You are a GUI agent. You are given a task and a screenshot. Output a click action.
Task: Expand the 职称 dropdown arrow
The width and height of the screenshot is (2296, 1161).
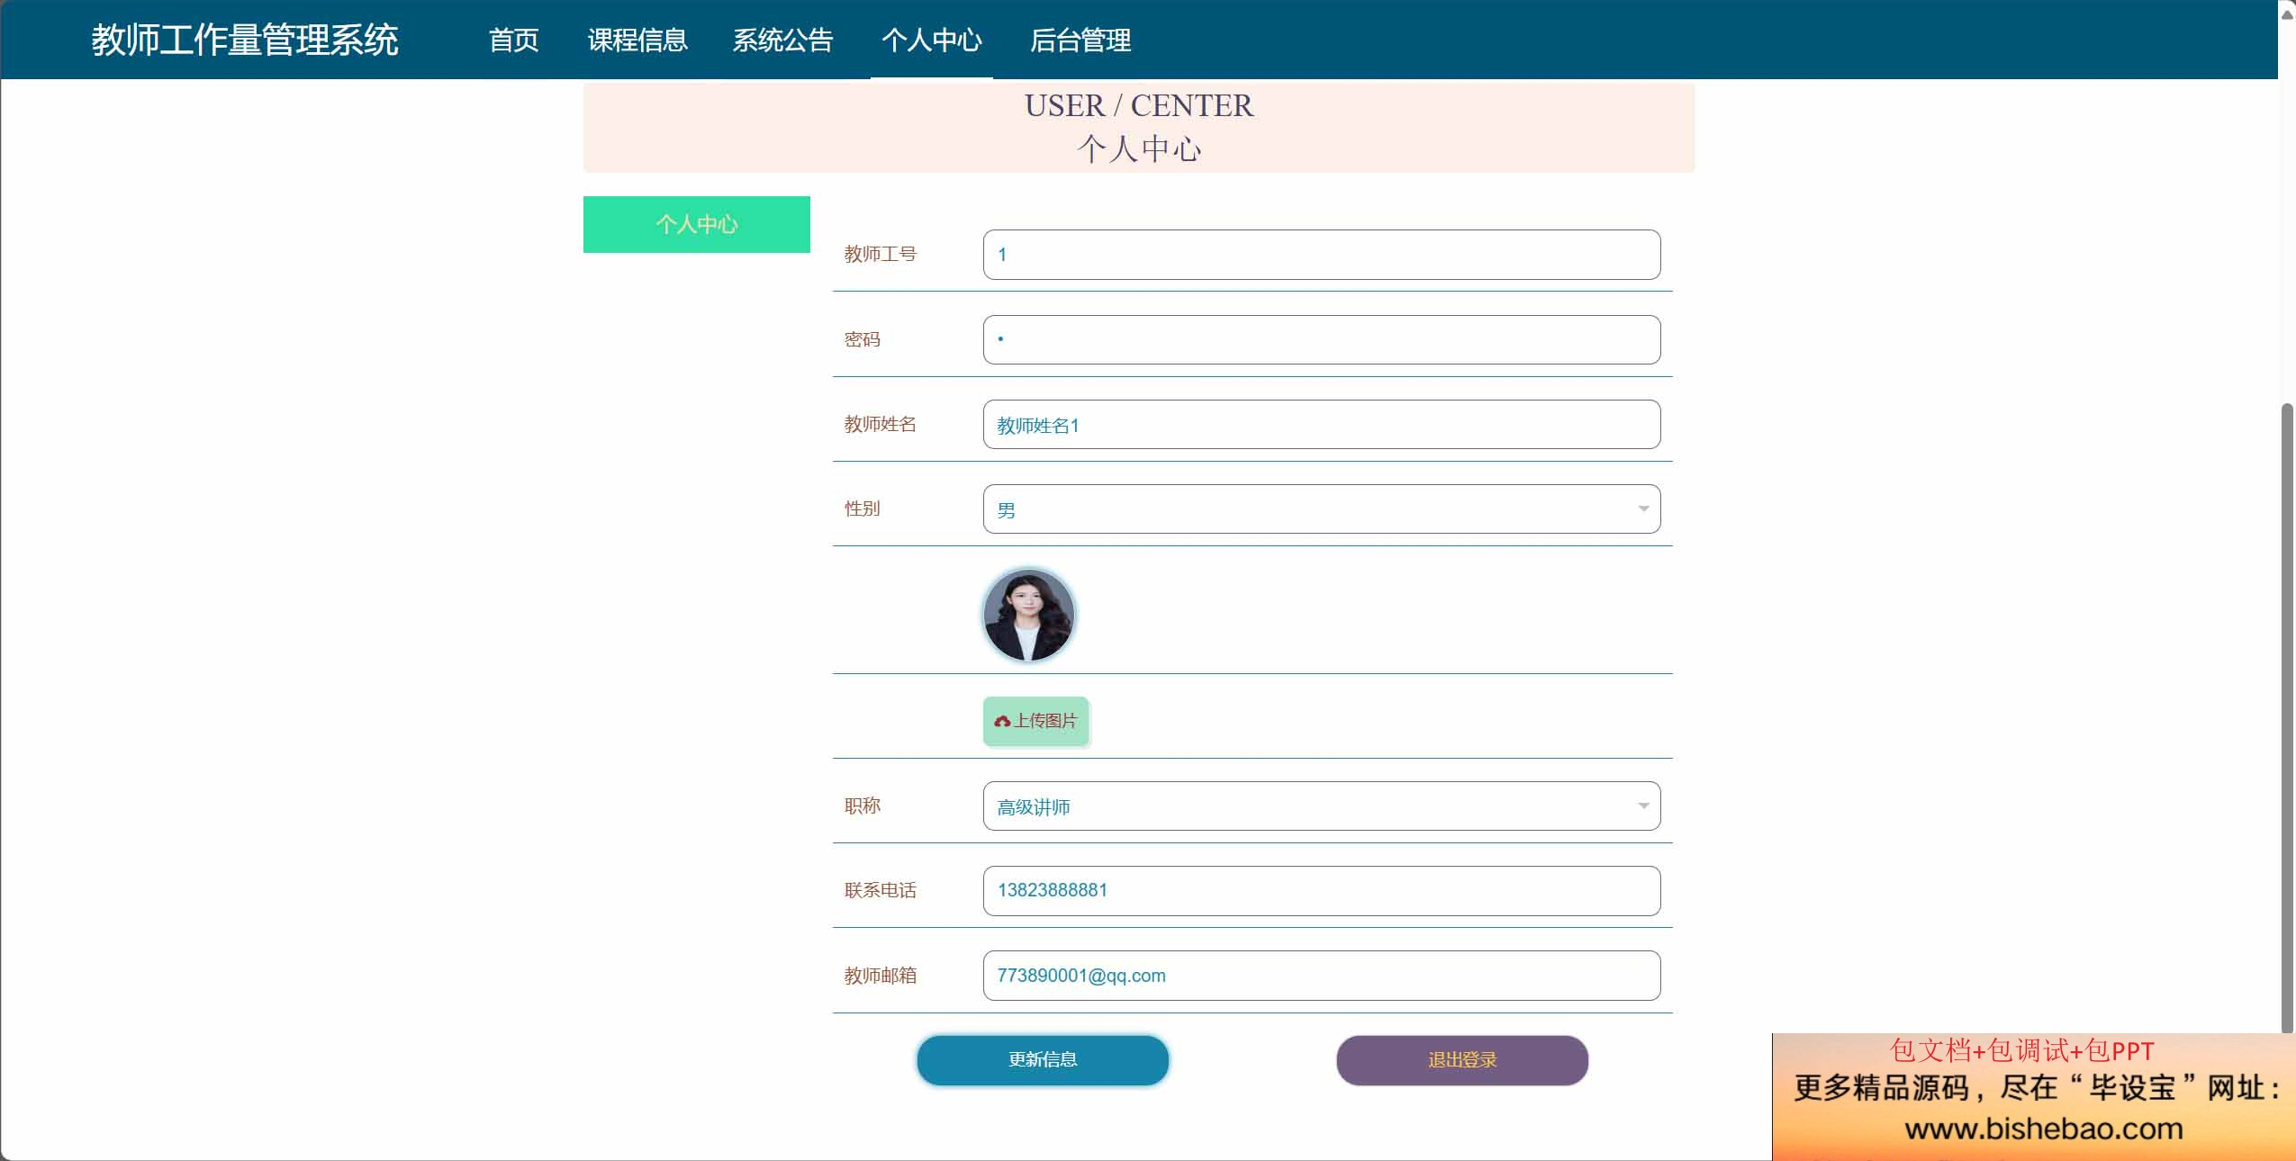[x=1643, y=806]
